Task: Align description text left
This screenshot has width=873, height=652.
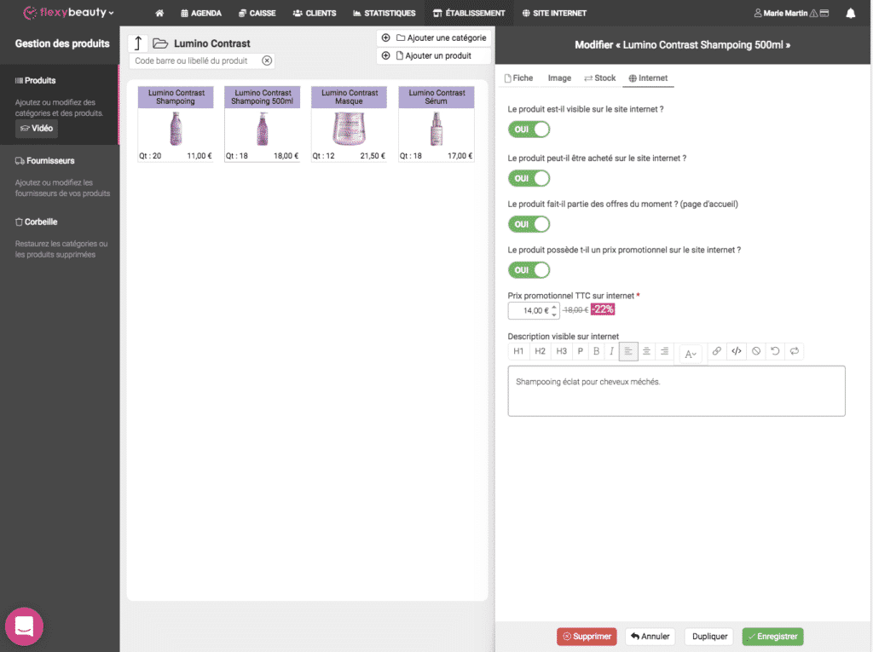Action: click(628, 351)
